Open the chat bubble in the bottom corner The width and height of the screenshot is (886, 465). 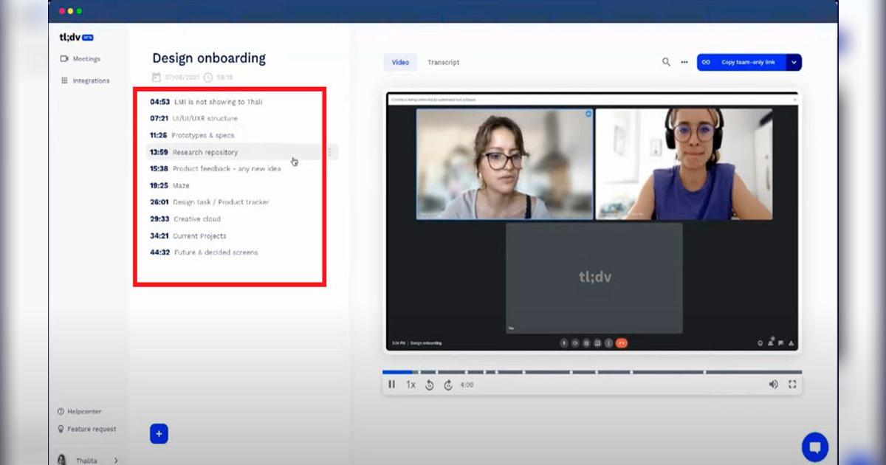click(x=814, y=447)
